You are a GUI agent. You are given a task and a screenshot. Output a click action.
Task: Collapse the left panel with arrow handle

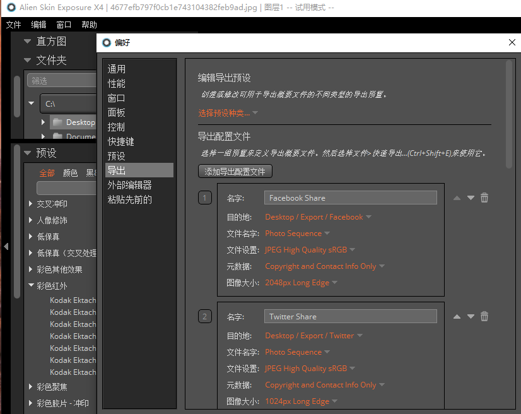point(6,246)
